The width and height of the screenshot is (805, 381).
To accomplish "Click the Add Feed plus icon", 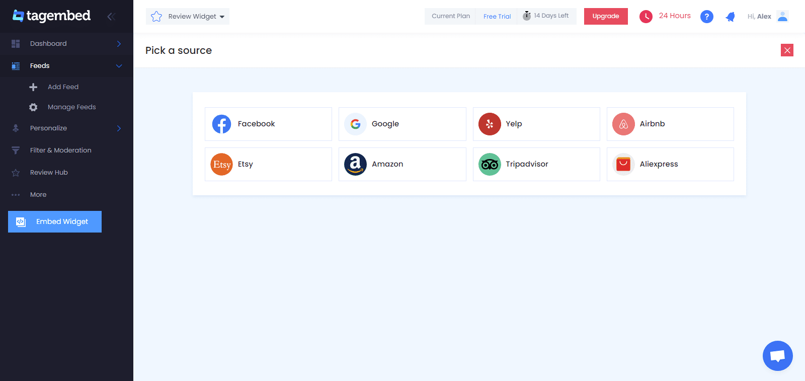I will [x=33, y=87].
